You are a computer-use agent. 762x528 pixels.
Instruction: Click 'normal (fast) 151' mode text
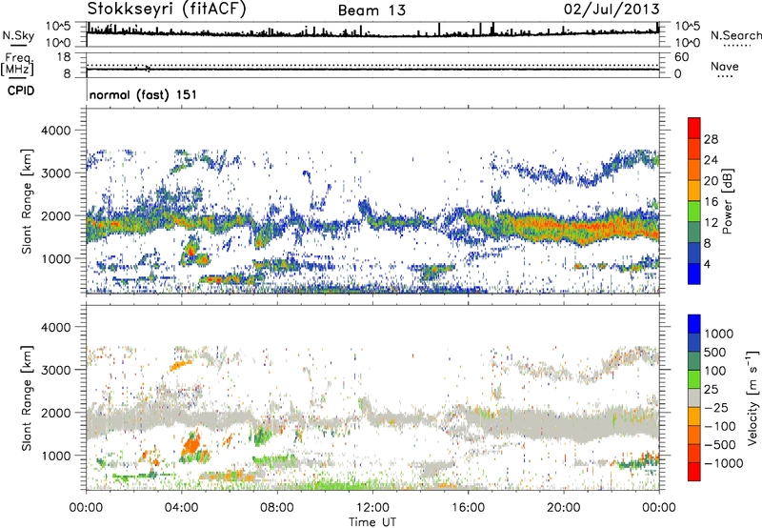click(144, 94)
